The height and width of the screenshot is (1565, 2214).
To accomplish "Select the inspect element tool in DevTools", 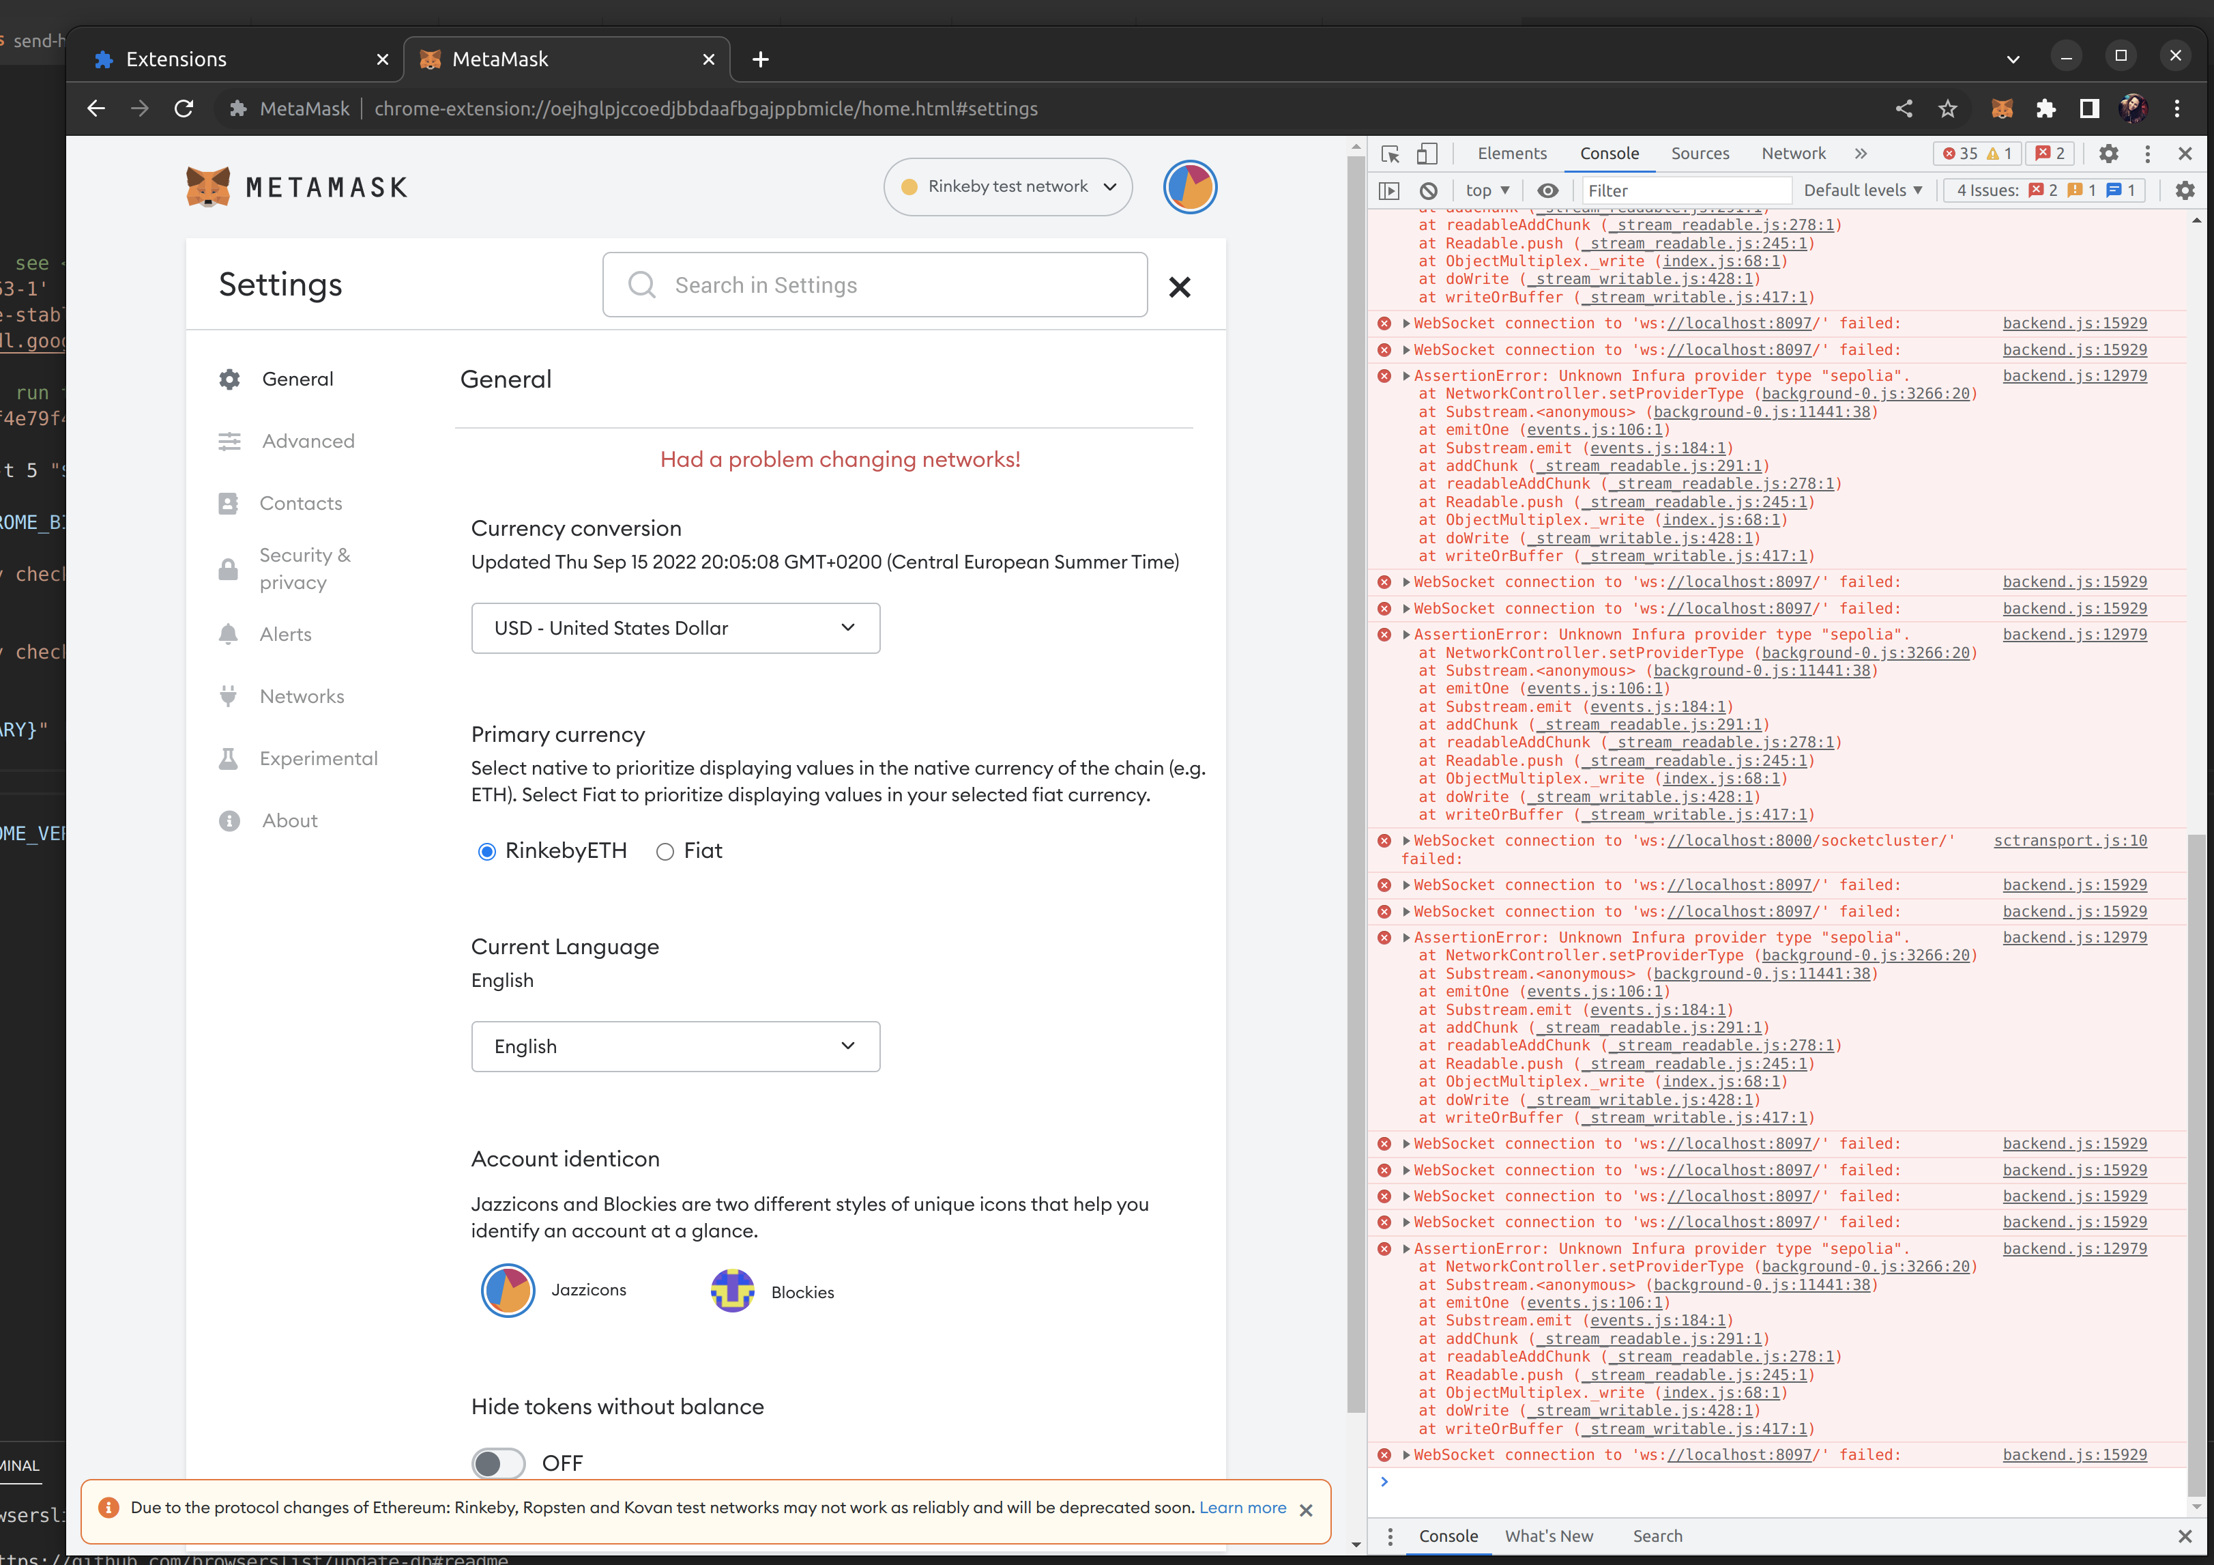I will pyautogui.click(x=1390, y=152).
